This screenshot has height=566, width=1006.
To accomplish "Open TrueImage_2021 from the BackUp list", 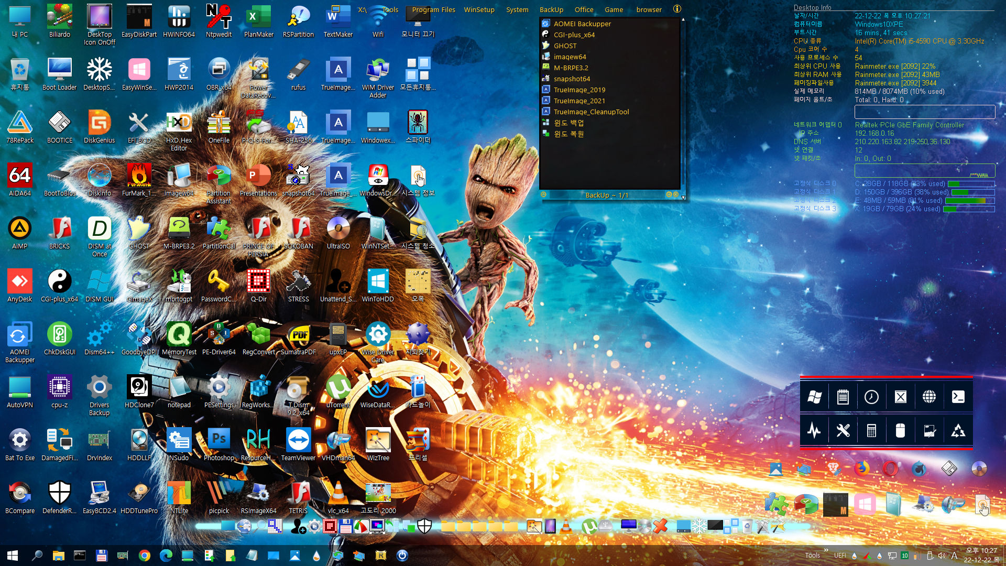I will [x=579, y=101].
